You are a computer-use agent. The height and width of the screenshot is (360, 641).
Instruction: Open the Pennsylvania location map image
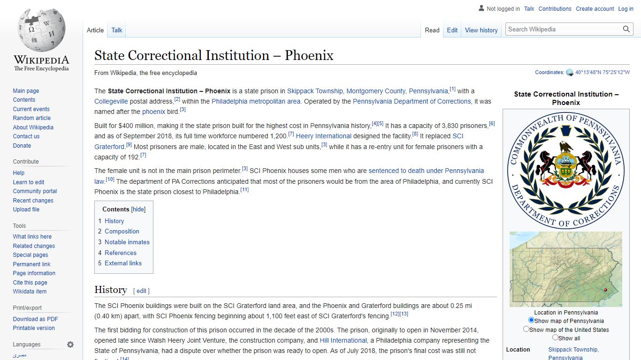[566, 269]
